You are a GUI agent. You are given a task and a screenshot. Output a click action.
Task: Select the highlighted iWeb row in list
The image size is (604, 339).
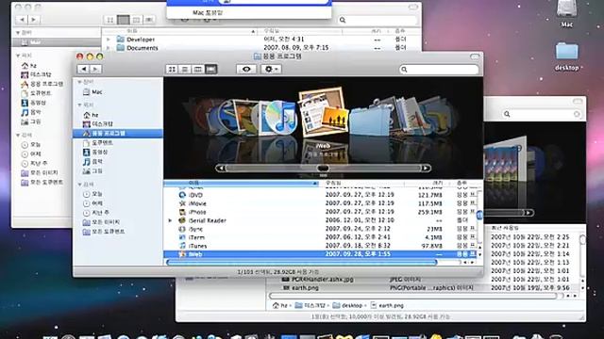(x=321, y=254)
